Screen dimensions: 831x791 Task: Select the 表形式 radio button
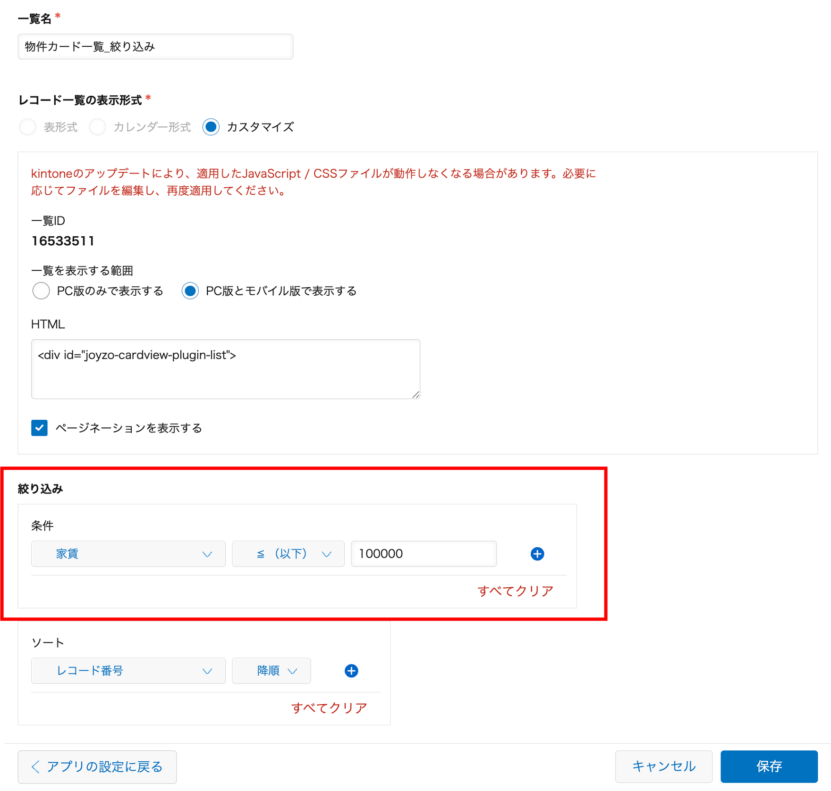(28, 127)
